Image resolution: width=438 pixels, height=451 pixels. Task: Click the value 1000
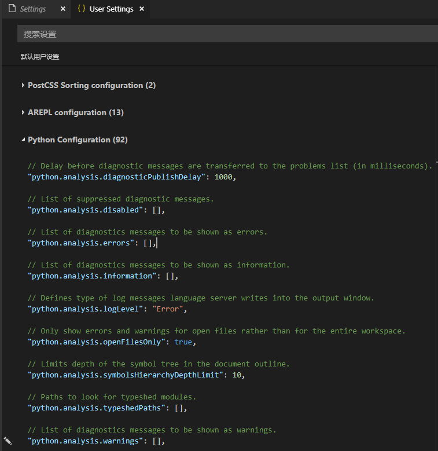[x=223, y=177]
